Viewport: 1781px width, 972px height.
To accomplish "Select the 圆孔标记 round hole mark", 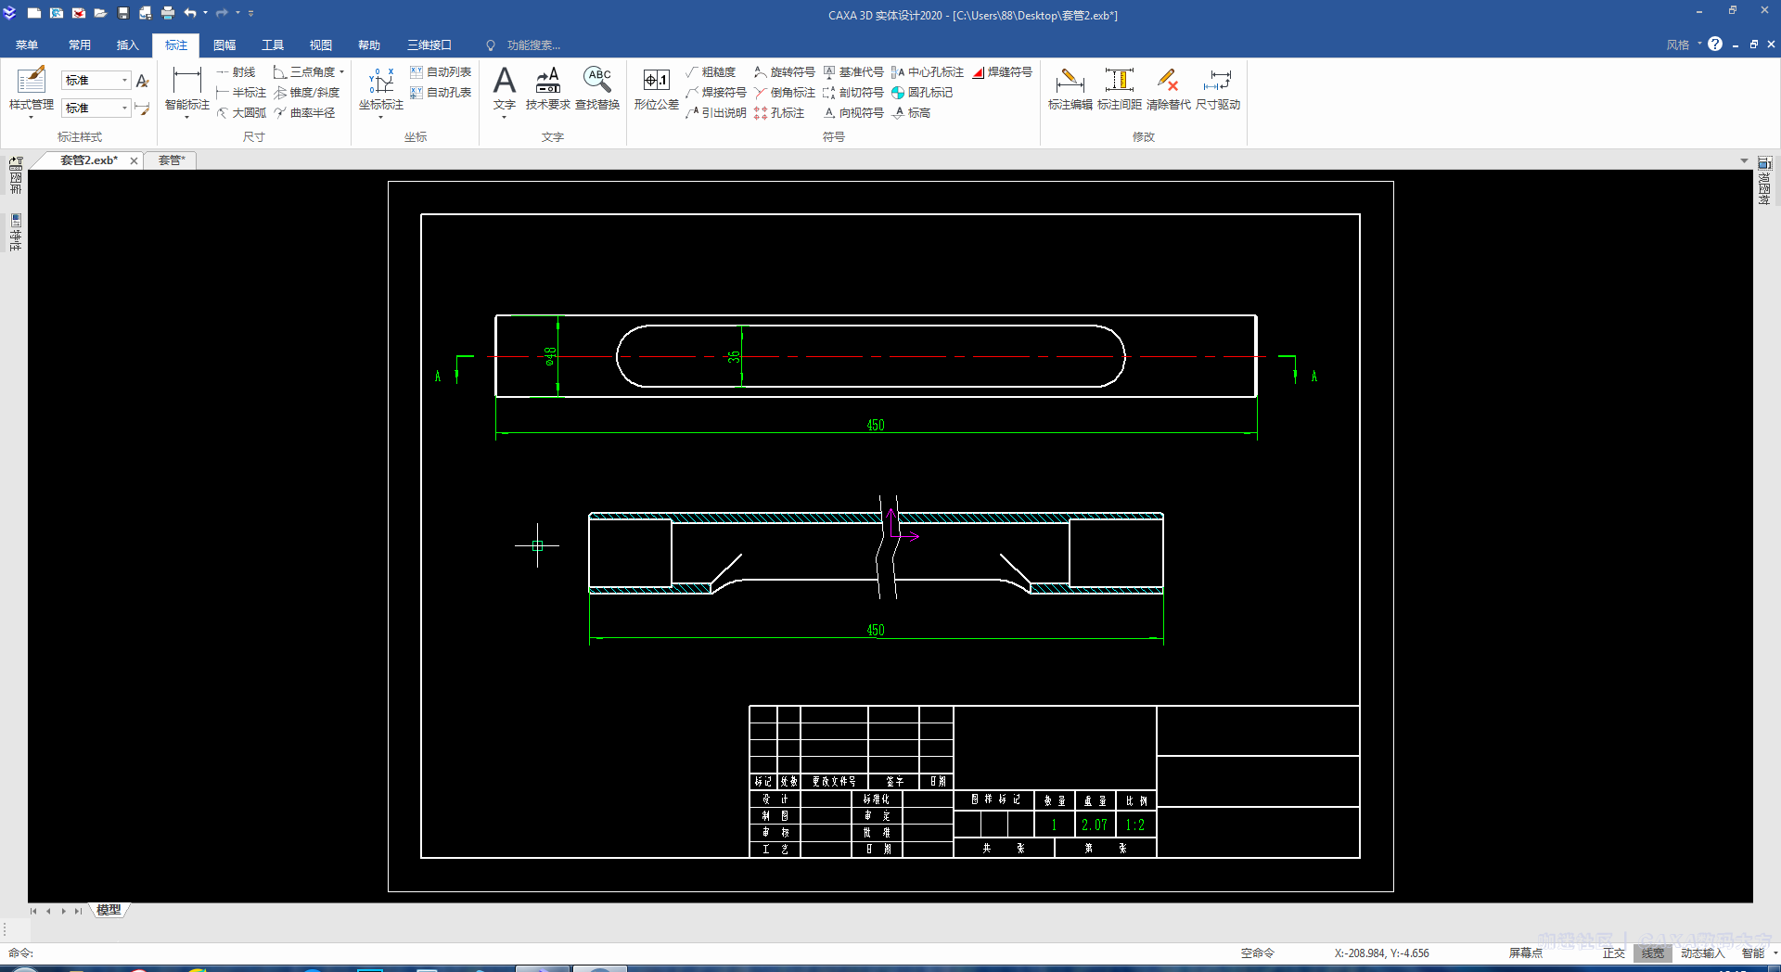I will (922, 93).
